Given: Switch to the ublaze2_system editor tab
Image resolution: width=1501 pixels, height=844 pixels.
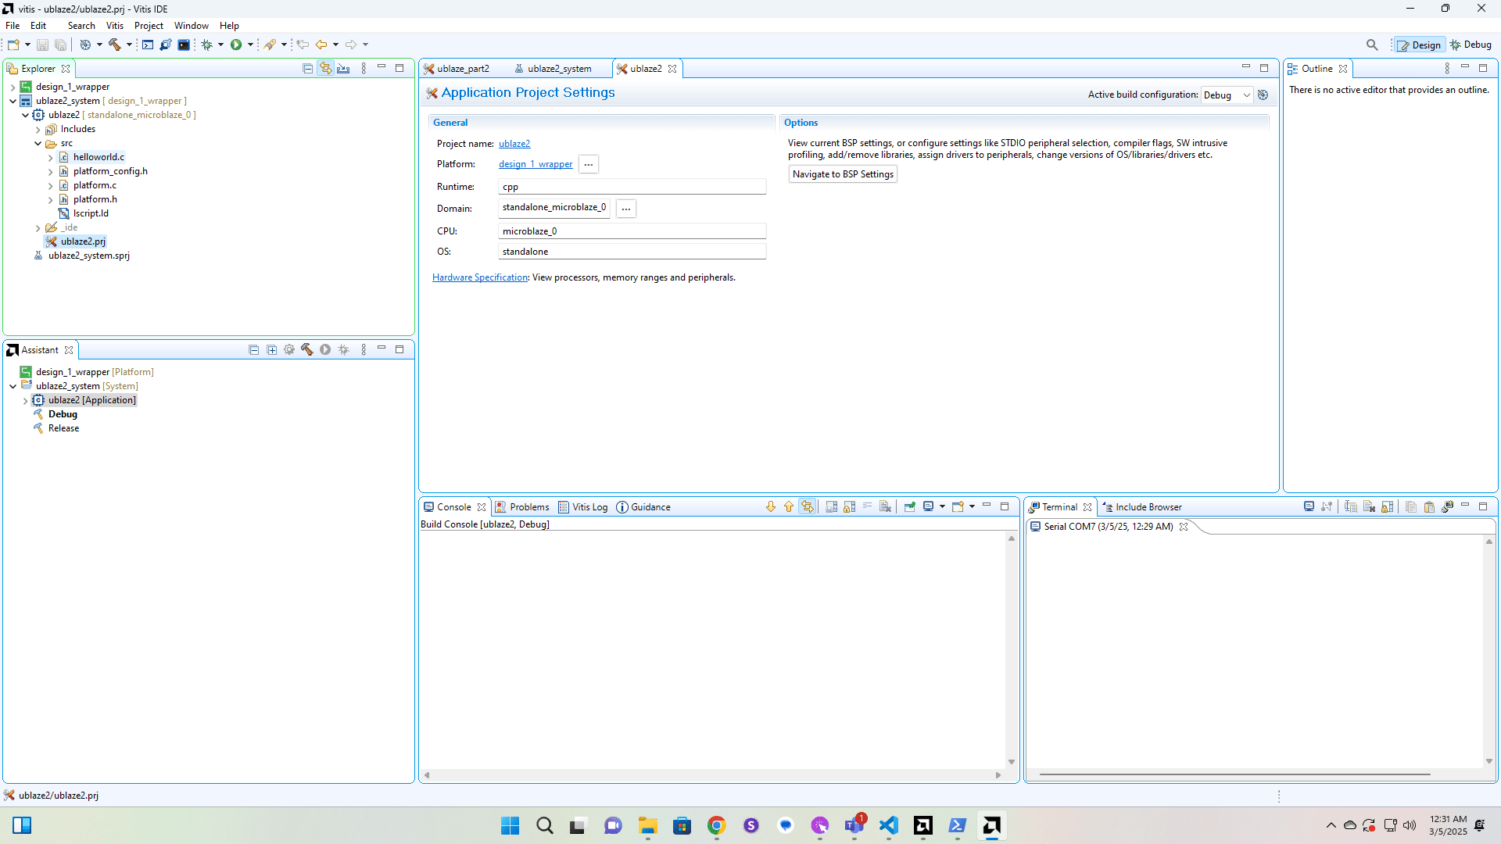Looking at the screenshot, I should pos(560,69).
